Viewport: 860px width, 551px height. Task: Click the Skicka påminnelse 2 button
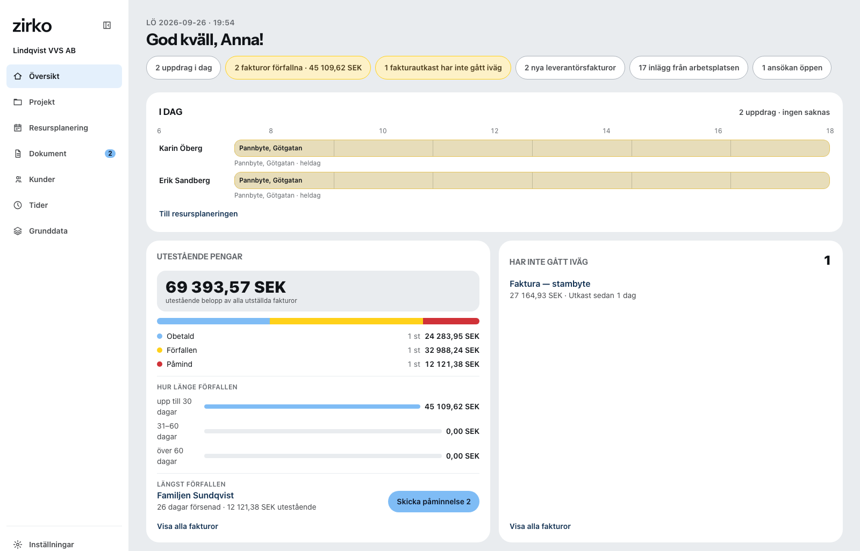[434, 502]
